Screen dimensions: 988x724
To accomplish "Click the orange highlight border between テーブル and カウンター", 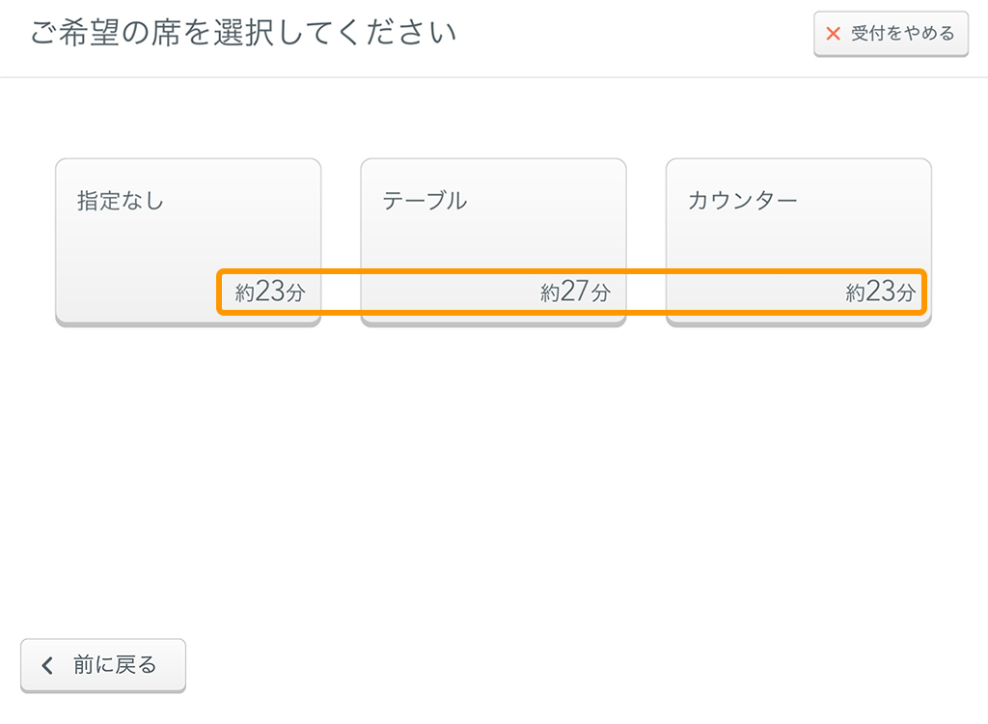I will pyautogui.click(x=646, y=271).
